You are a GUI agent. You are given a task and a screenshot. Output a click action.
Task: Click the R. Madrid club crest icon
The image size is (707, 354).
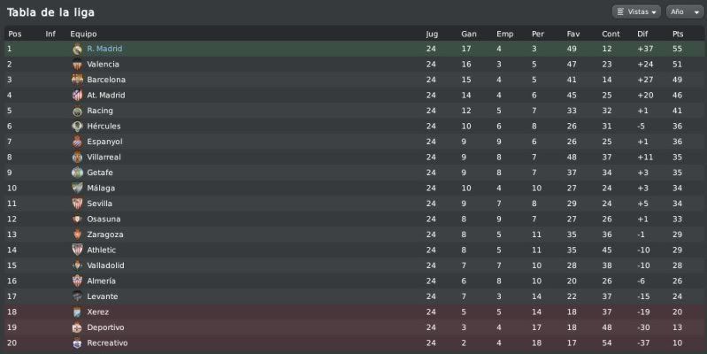pyautogui.click(x=77, y=50)
